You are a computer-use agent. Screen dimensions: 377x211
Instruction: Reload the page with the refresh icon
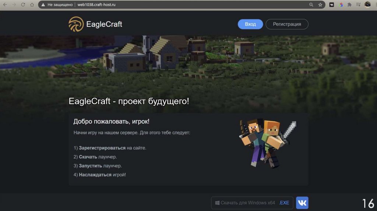(x=23, y=4)
